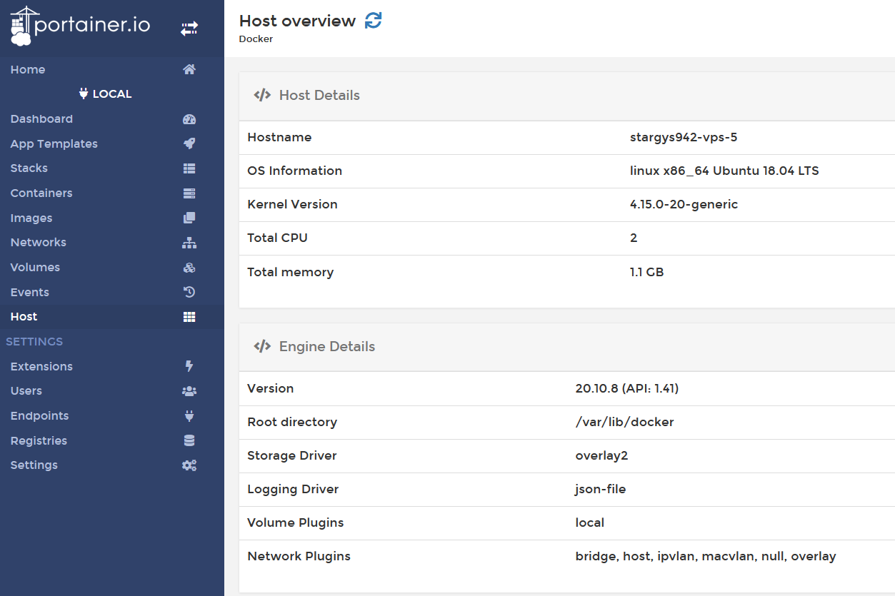Image resolution: width=895 pixels, height=596 pixels.
Task: Open the Extensions page
Action: coord(41,367)
